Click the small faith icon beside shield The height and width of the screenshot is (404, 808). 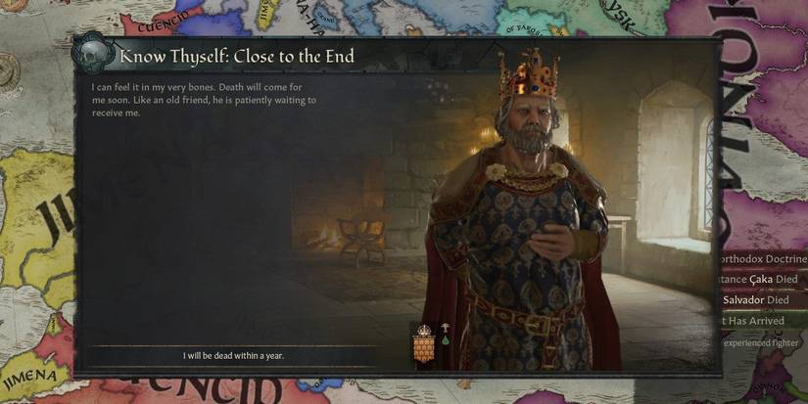point(445,328)
